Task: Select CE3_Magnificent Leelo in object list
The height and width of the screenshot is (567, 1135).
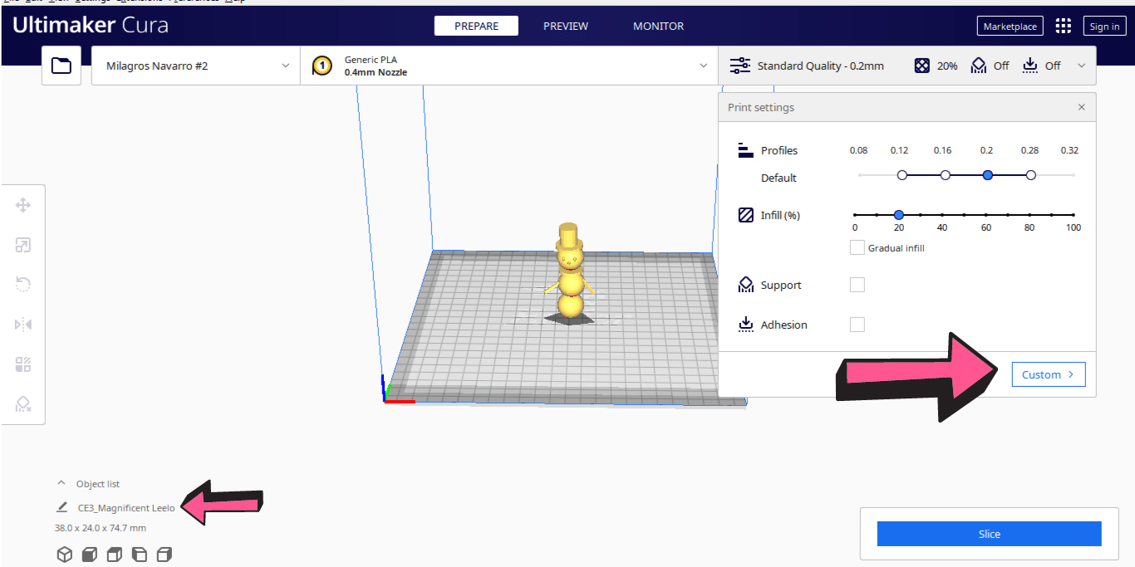Action: coord(126,507)
